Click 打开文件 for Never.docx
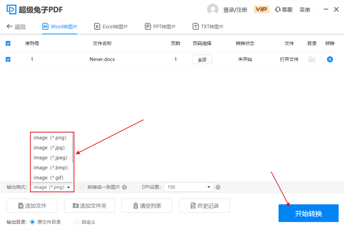The width and height of the screenshot is (344, 230). click(289, 59)
